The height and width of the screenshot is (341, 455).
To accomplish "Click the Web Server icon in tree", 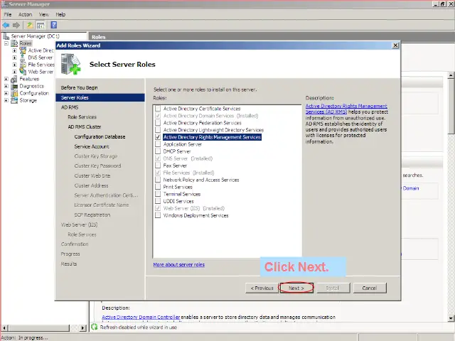I will (23, 71).
